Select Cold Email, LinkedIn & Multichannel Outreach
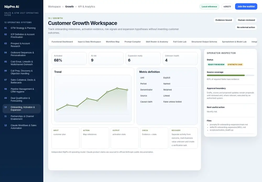Image resolution: width=262 pixels, height=182 pixels. pyautogui.click(x=21, y=63)
